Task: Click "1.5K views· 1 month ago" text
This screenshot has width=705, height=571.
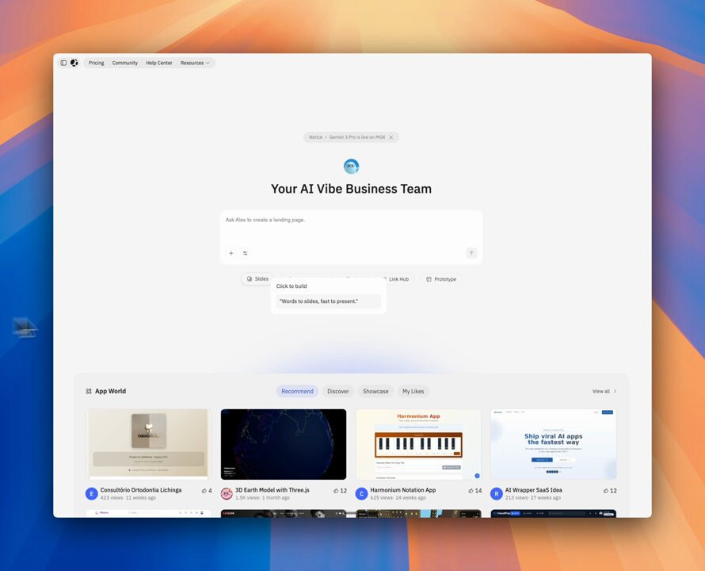Action: coord(262,497)
